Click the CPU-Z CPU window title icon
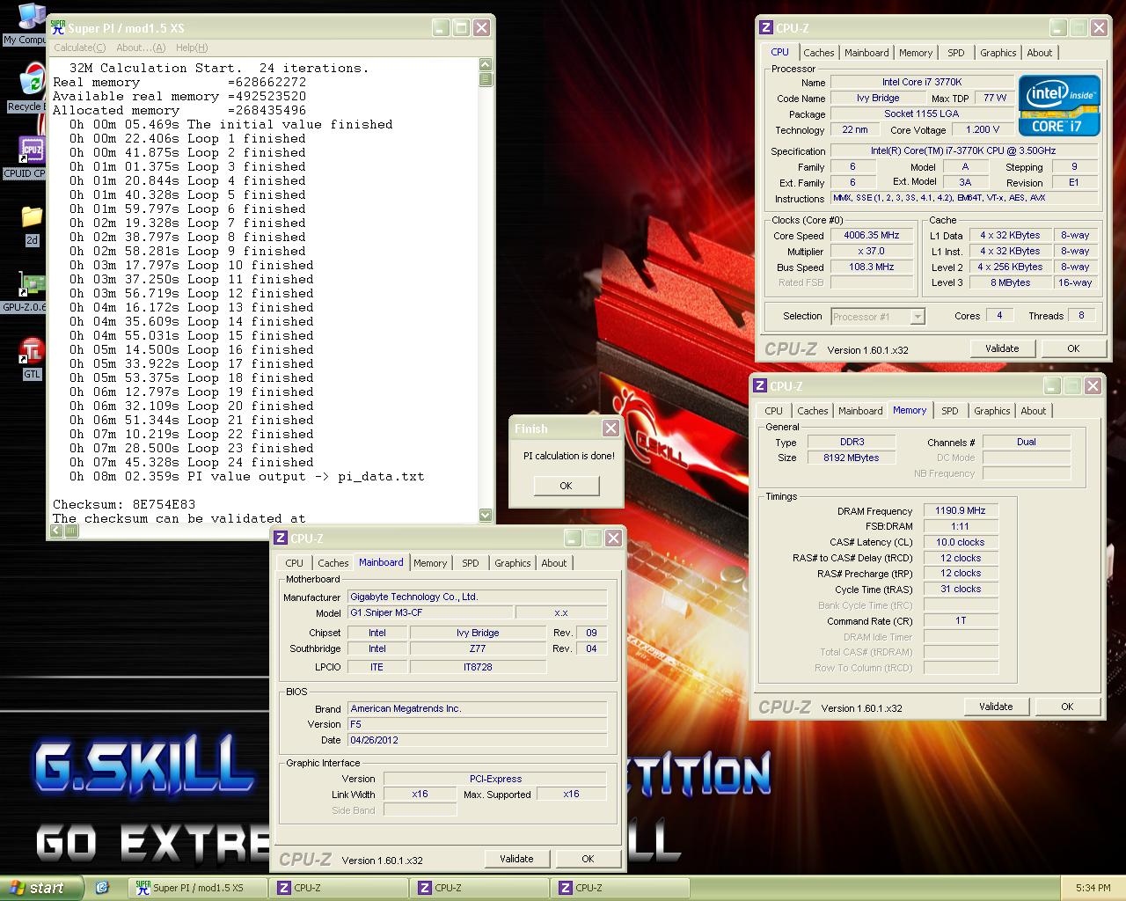Image resolution: width=1126 pixels, height=901 pixels. [x=766, y=28]
